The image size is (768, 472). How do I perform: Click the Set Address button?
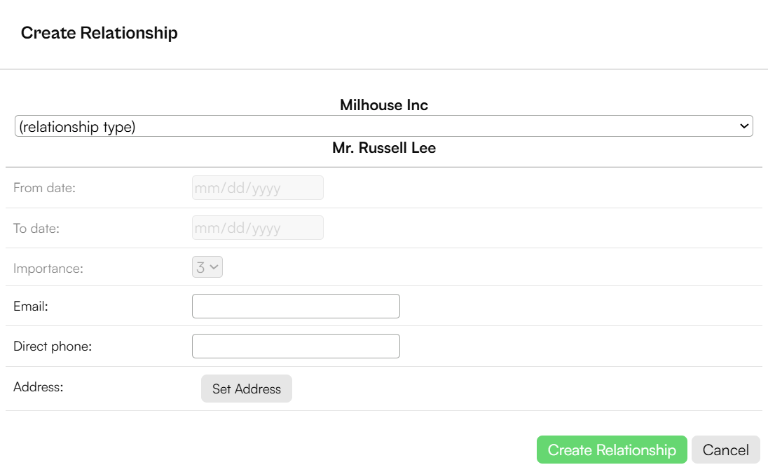click(x=247, y=389)
